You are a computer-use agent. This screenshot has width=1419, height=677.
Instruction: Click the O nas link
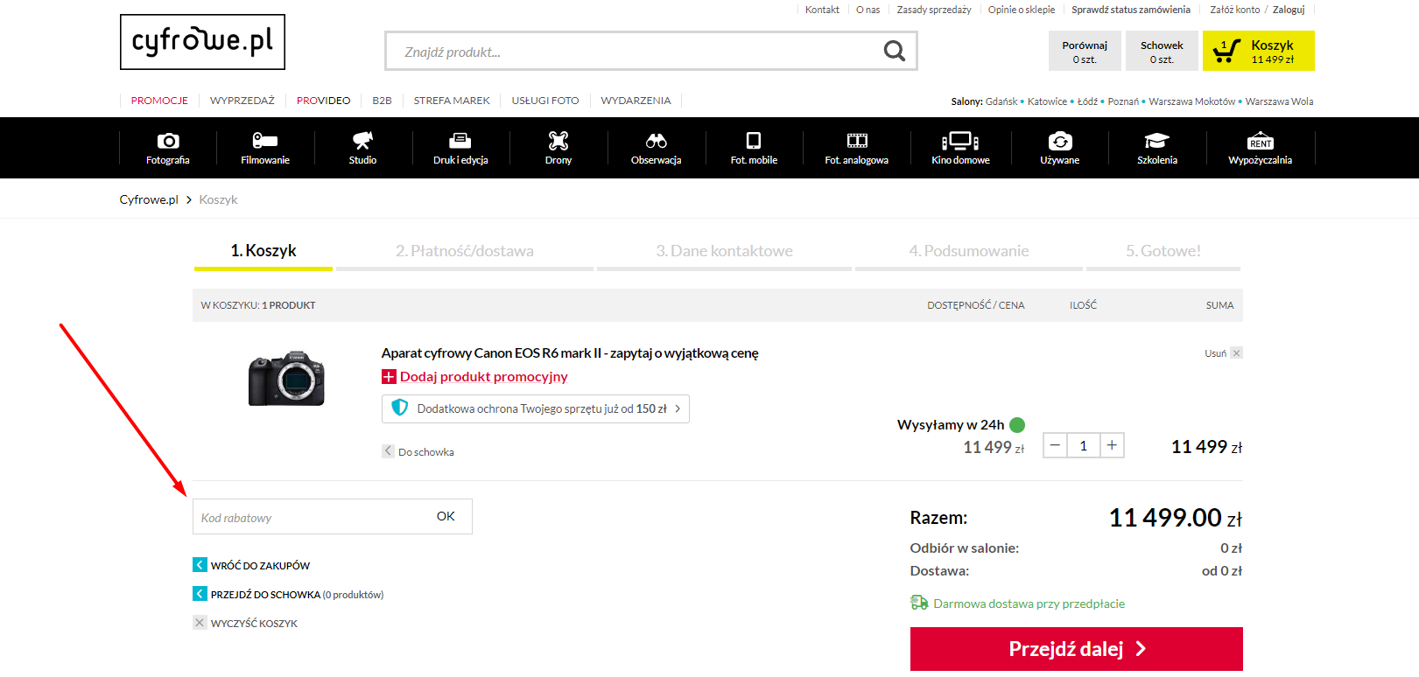(868, 10)
